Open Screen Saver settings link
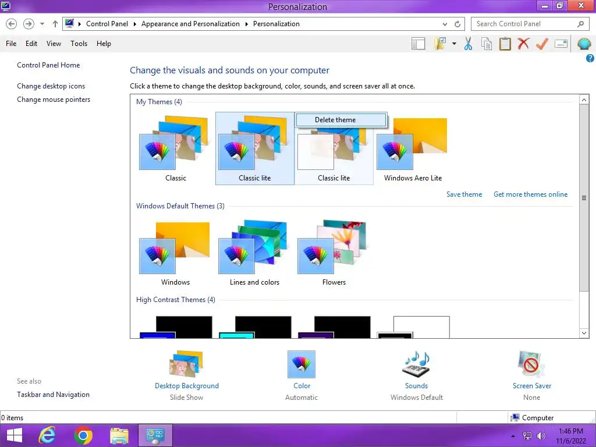This screenshot has width=596, height=447. (x=532, y=386)
